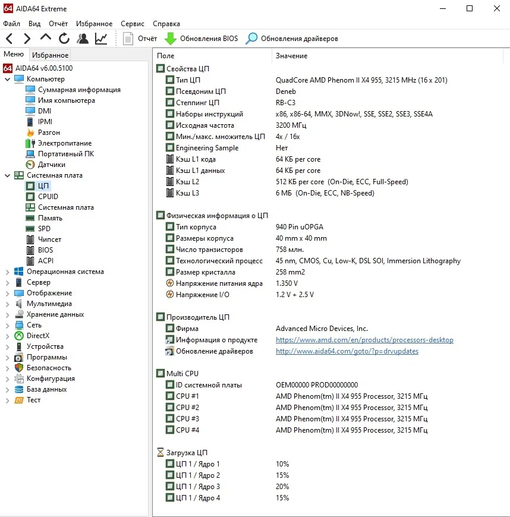Click the Обновления драйверов toolbar label

pyautogui.click(x=300, y=39)
